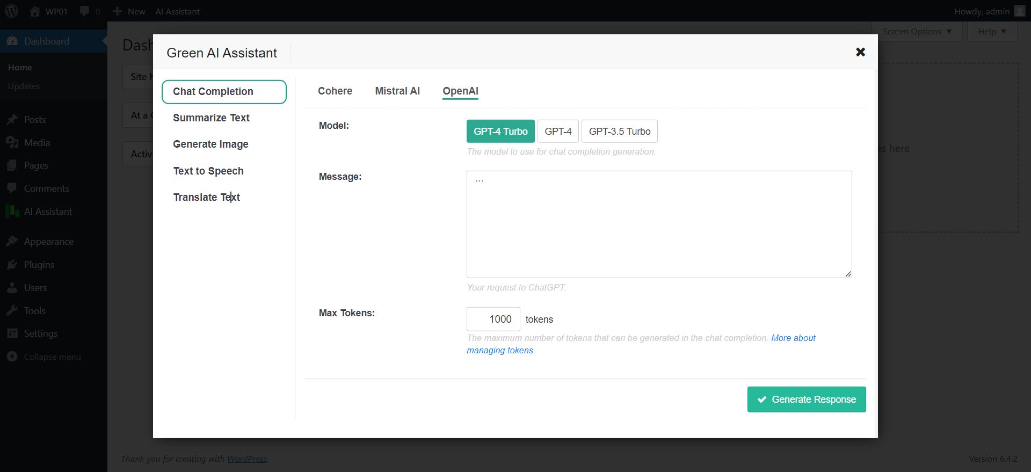Screen dimensions: 1031x472
Task: Click the Users icon in sidebar
Action: coord(12,288)
